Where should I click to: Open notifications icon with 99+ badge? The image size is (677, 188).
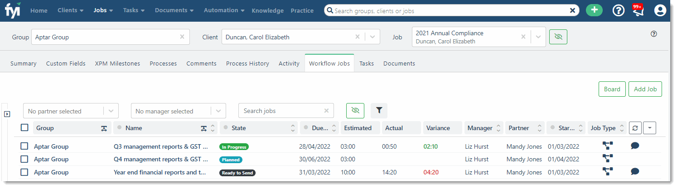point(638,10)
